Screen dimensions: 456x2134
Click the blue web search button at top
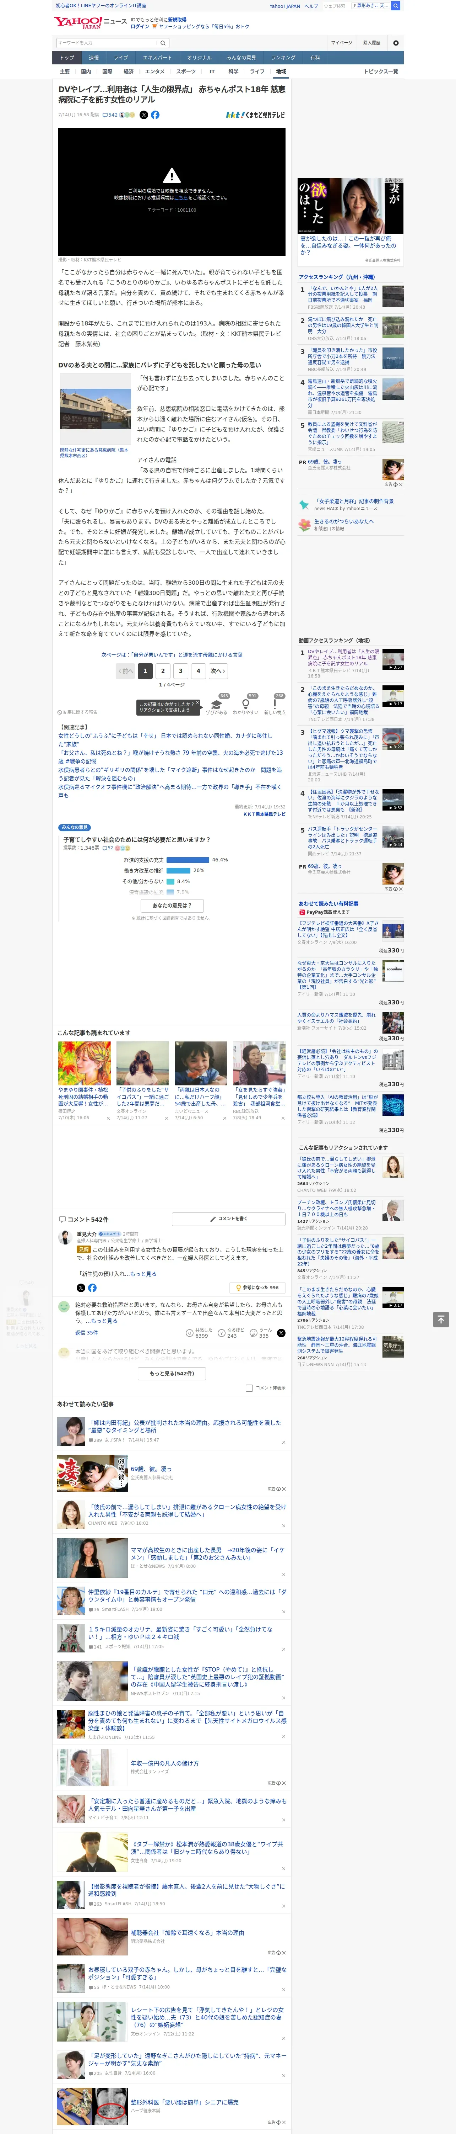(x=396, y=6)
